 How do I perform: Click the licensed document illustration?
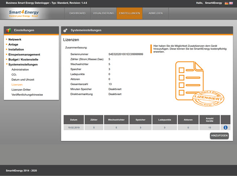coord(199,84)
